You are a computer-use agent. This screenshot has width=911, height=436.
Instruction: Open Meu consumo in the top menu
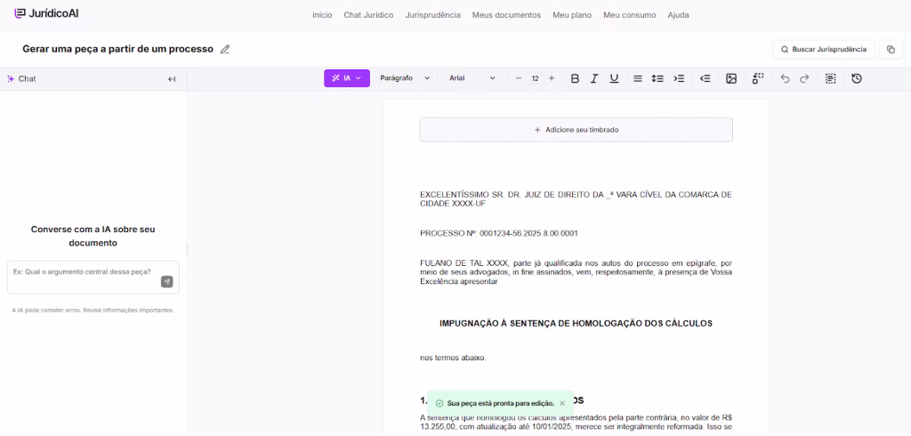(630, 15)
